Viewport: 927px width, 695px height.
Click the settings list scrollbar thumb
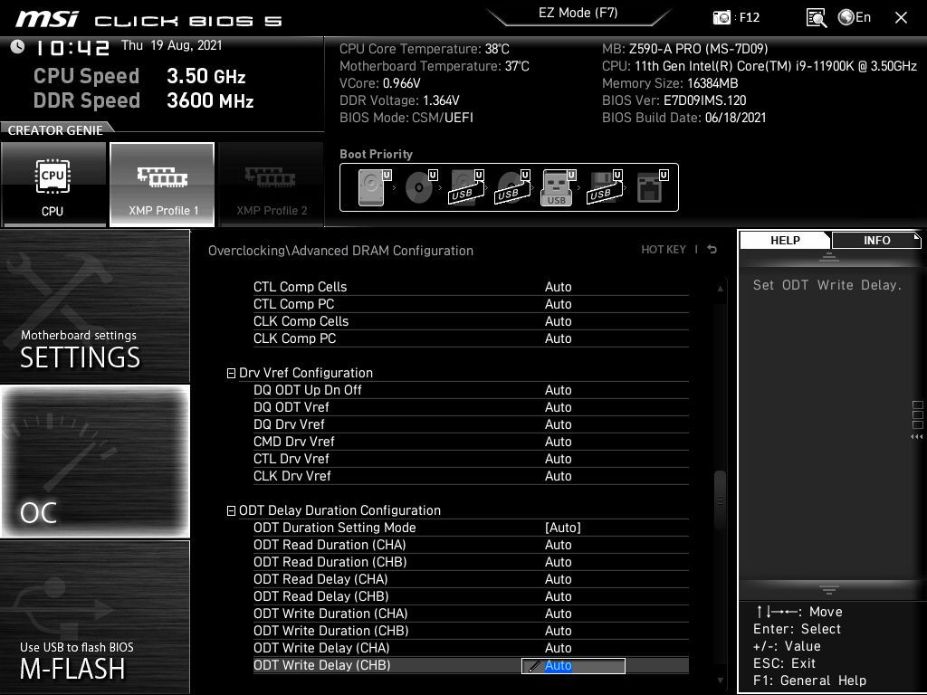pos(720,500)
